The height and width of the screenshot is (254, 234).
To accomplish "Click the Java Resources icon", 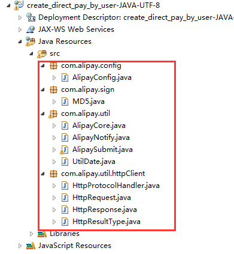I will tap(31, 41).
